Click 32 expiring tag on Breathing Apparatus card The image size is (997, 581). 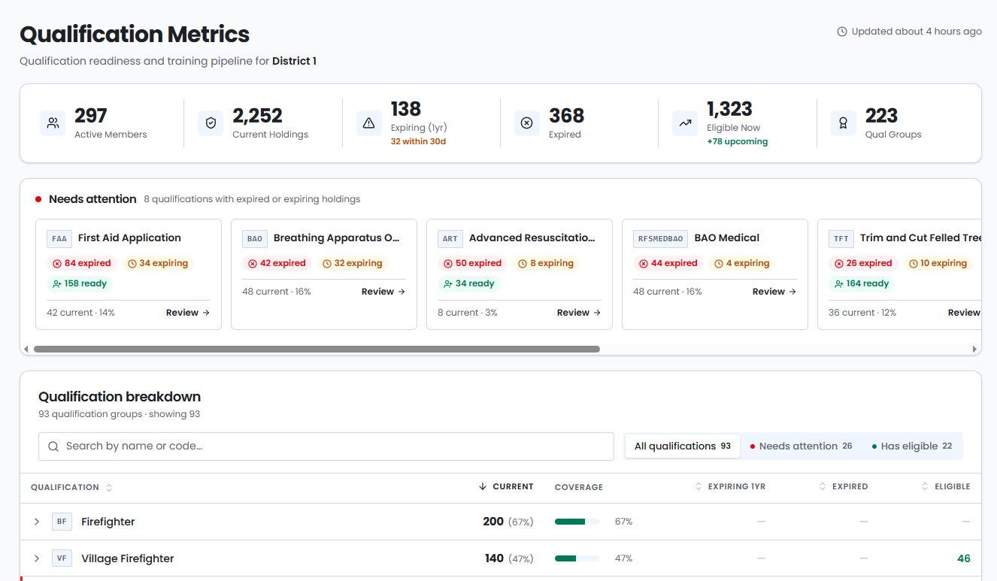[353, 263]
